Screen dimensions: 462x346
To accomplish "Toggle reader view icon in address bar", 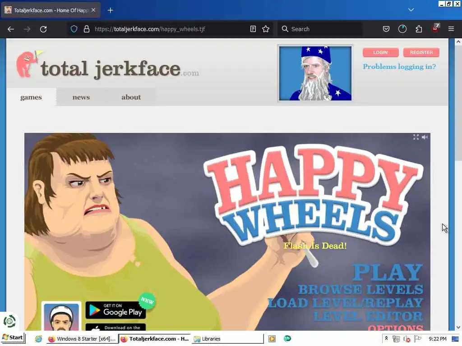I will click(x=253, y=29).
